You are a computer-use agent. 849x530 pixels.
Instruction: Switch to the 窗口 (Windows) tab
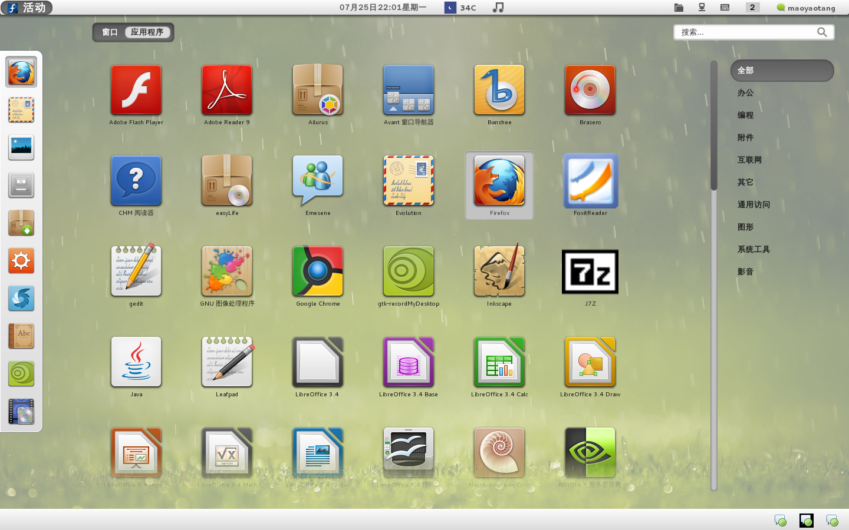[110, 32]
